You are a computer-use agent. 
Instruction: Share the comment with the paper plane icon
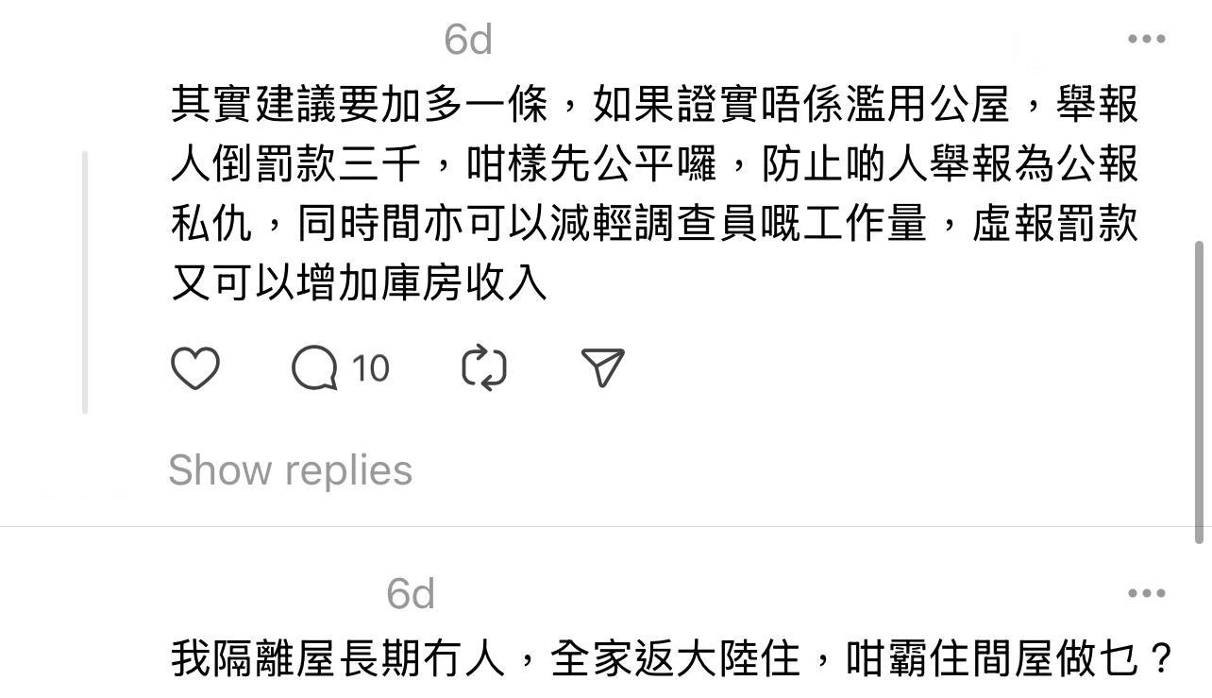603,367
